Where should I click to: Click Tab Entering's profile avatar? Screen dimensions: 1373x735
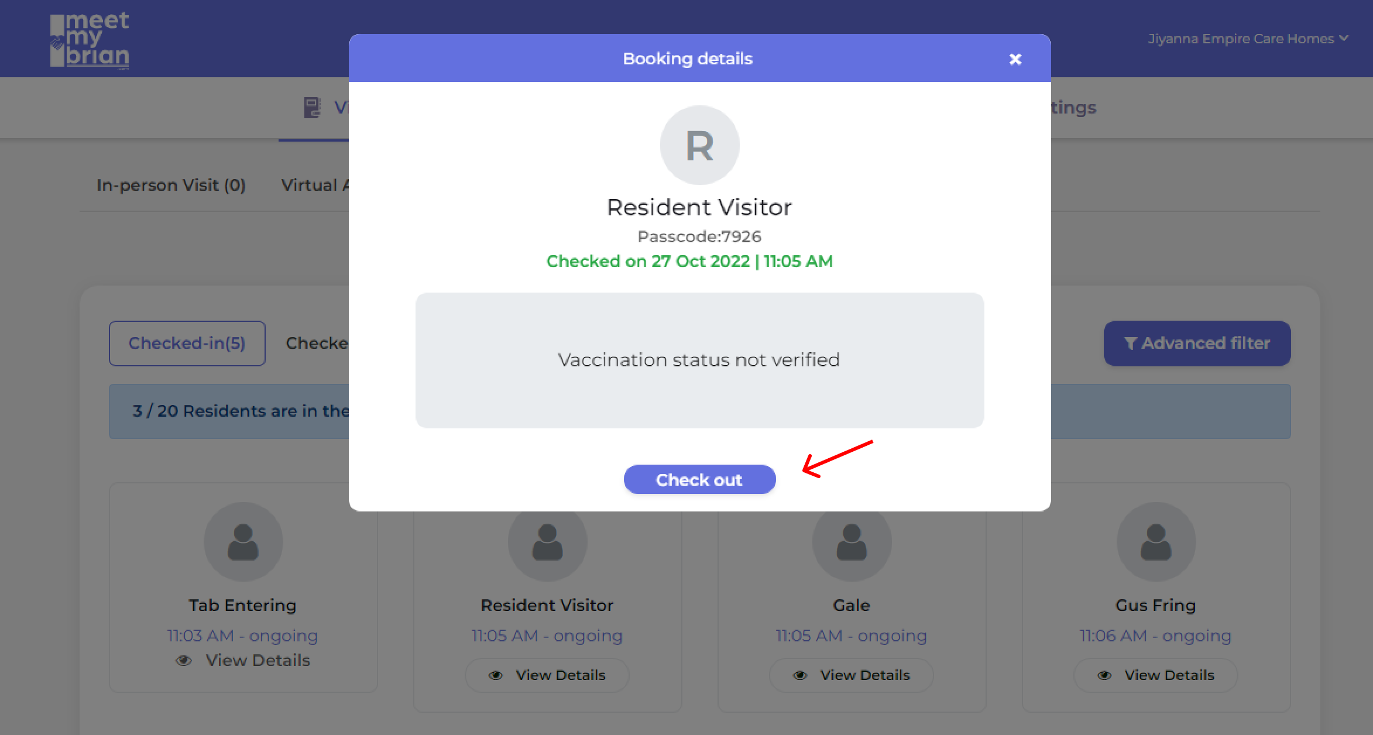[243, 542]
